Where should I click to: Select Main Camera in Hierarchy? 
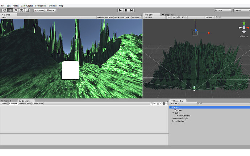pos(183,116)
